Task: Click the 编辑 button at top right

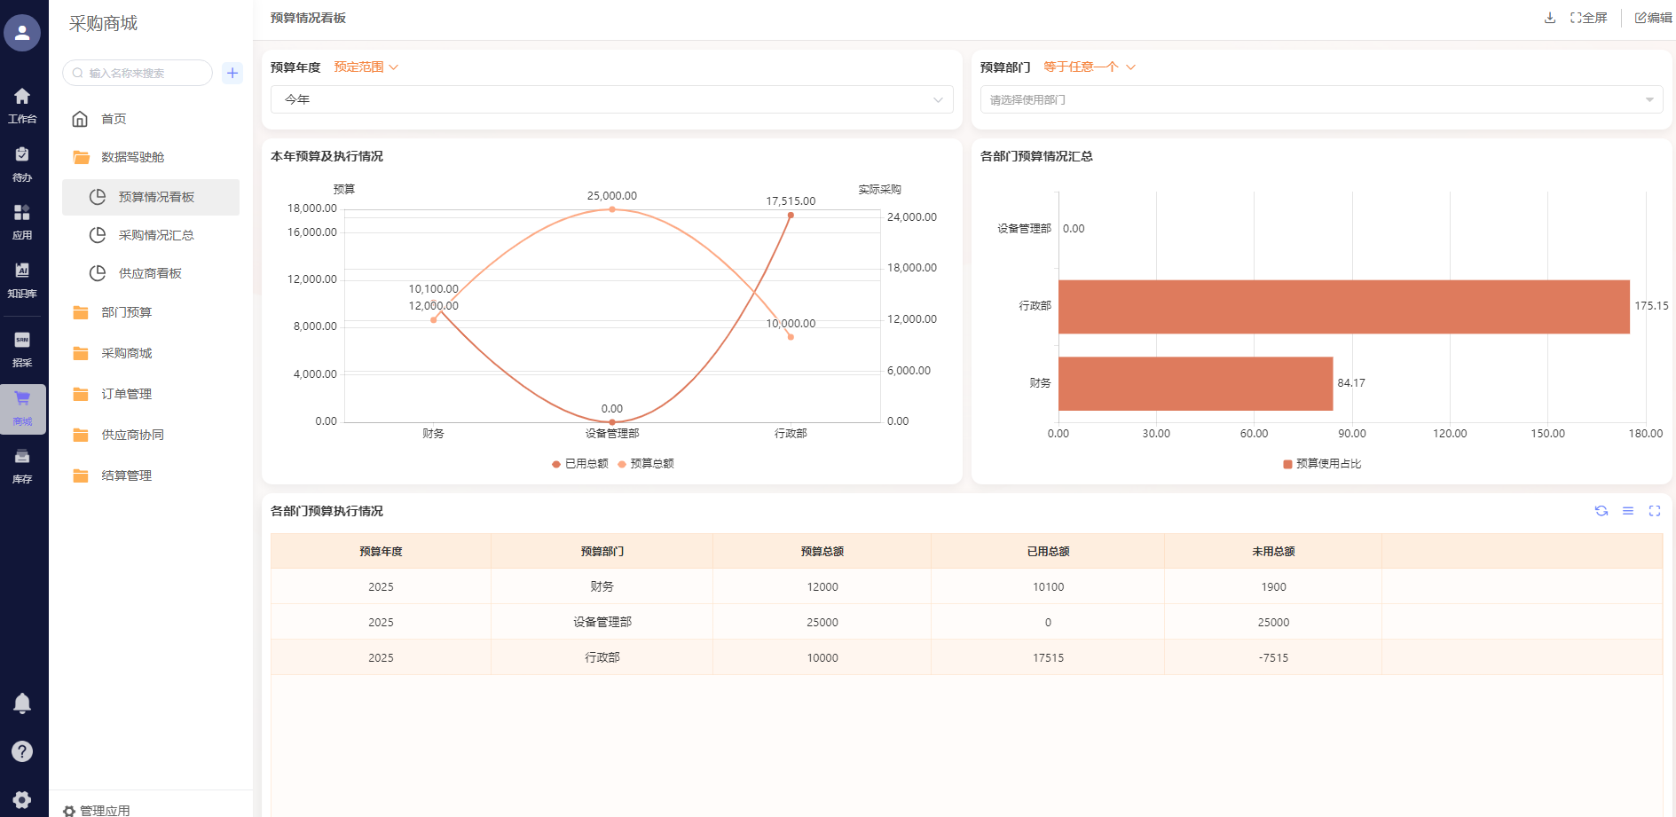Action: 1653,18
